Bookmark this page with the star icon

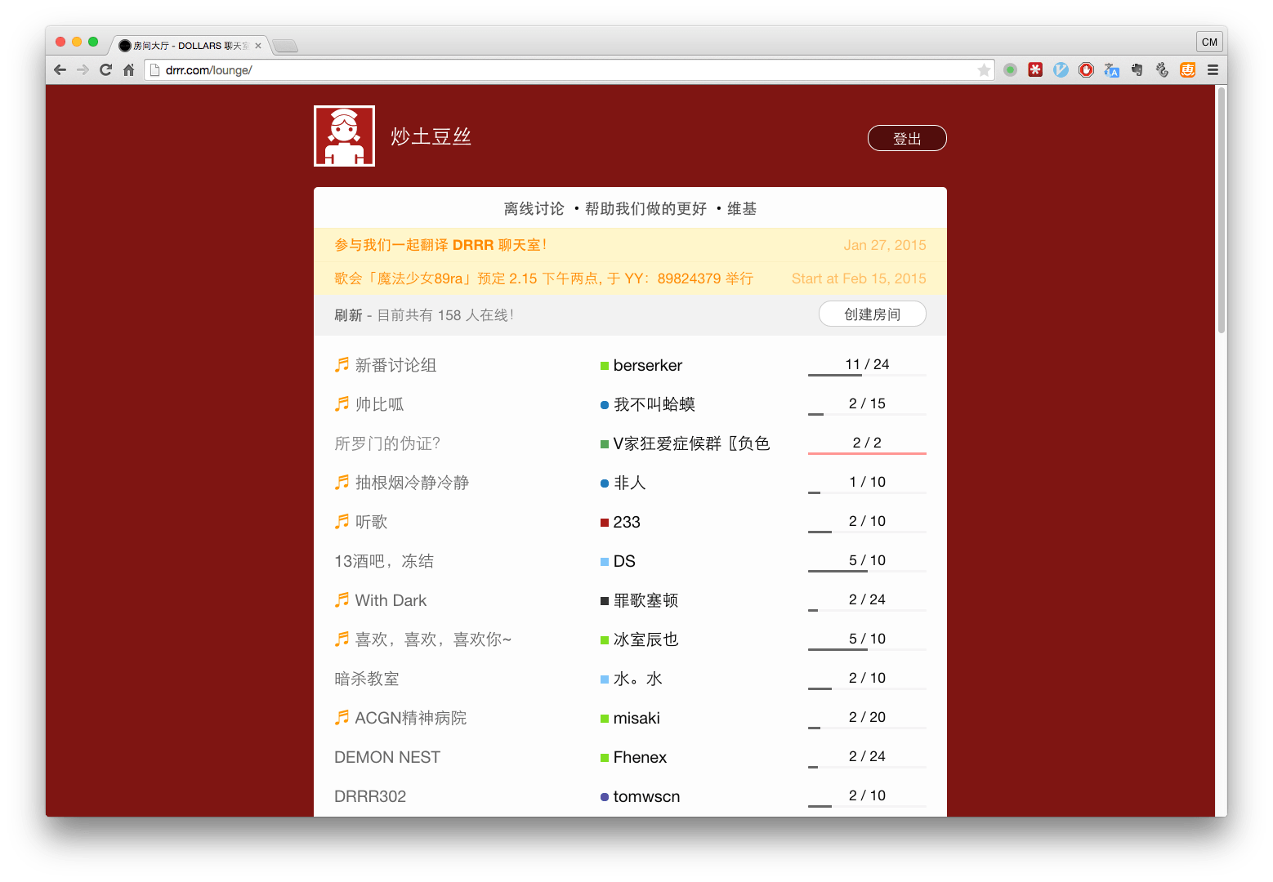point(984,70)
